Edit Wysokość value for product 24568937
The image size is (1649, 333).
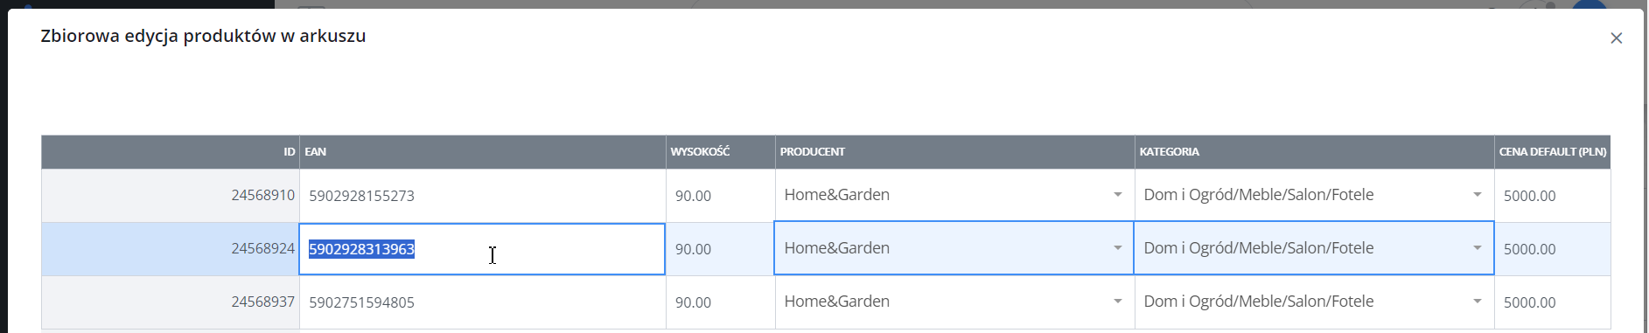coord(720,302)
